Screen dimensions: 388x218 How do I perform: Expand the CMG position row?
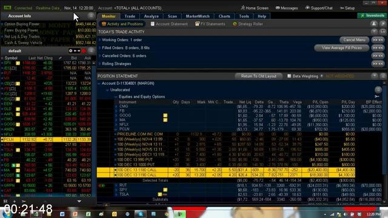[x=116, y=107]
